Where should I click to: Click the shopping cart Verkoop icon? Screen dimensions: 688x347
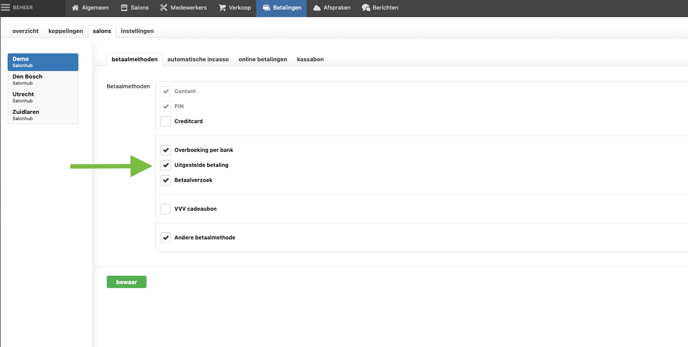[x=222, y=8]
